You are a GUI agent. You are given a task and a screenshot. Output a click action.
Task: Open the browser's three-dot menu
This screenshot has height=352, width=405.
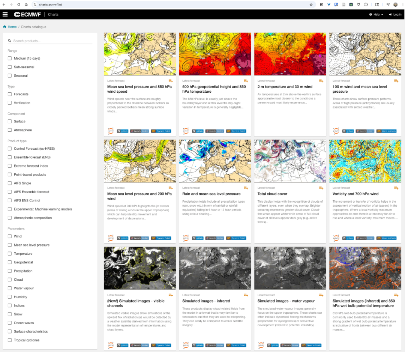click(x=402, y=5)
